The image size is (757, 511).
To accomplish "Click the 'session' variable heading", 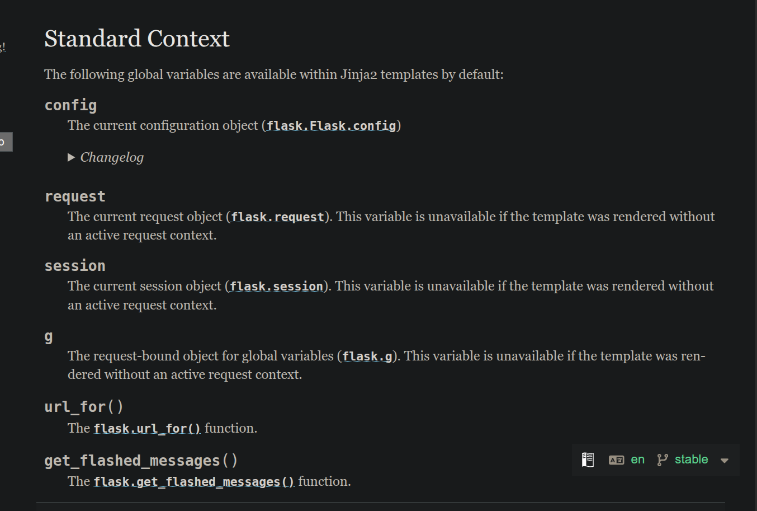I will click(x=74, y=265).
